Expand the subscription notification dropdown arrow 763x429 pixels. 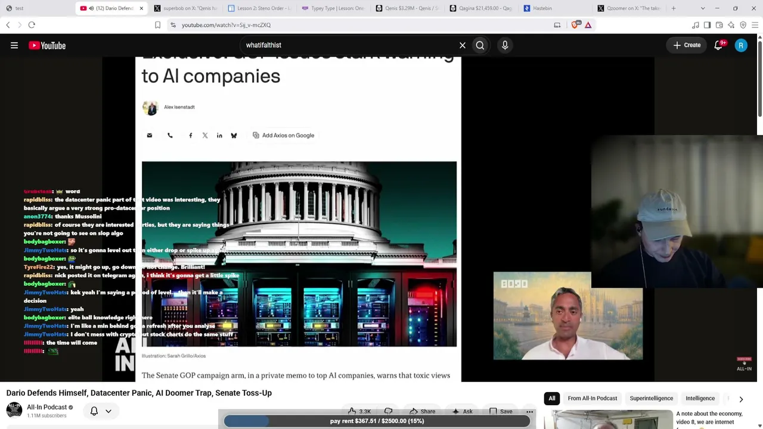[x=108, y=411]
